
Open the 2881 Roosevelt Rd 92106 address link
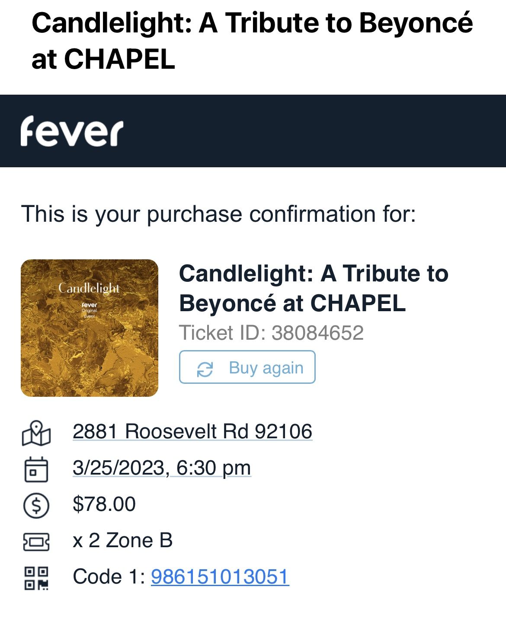pyautogui.click(x=192, y=431)
